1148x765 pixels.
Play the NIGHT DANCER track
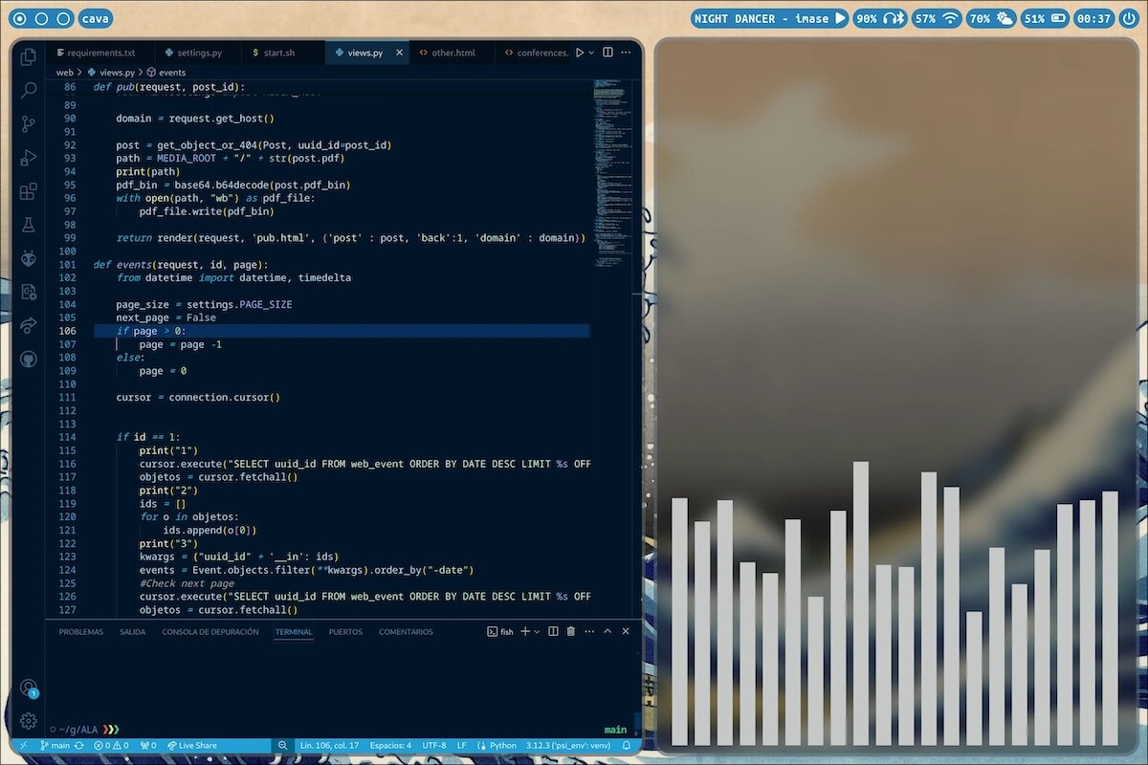click(x=840, y=18)
